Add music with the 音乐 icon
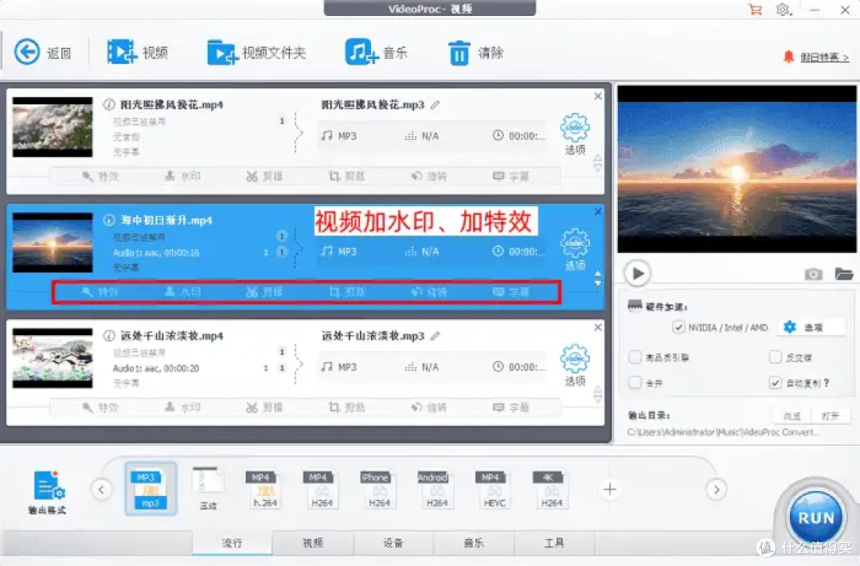Screen dimensions: 860x566 pyautogui.click(x=362, y=52)
